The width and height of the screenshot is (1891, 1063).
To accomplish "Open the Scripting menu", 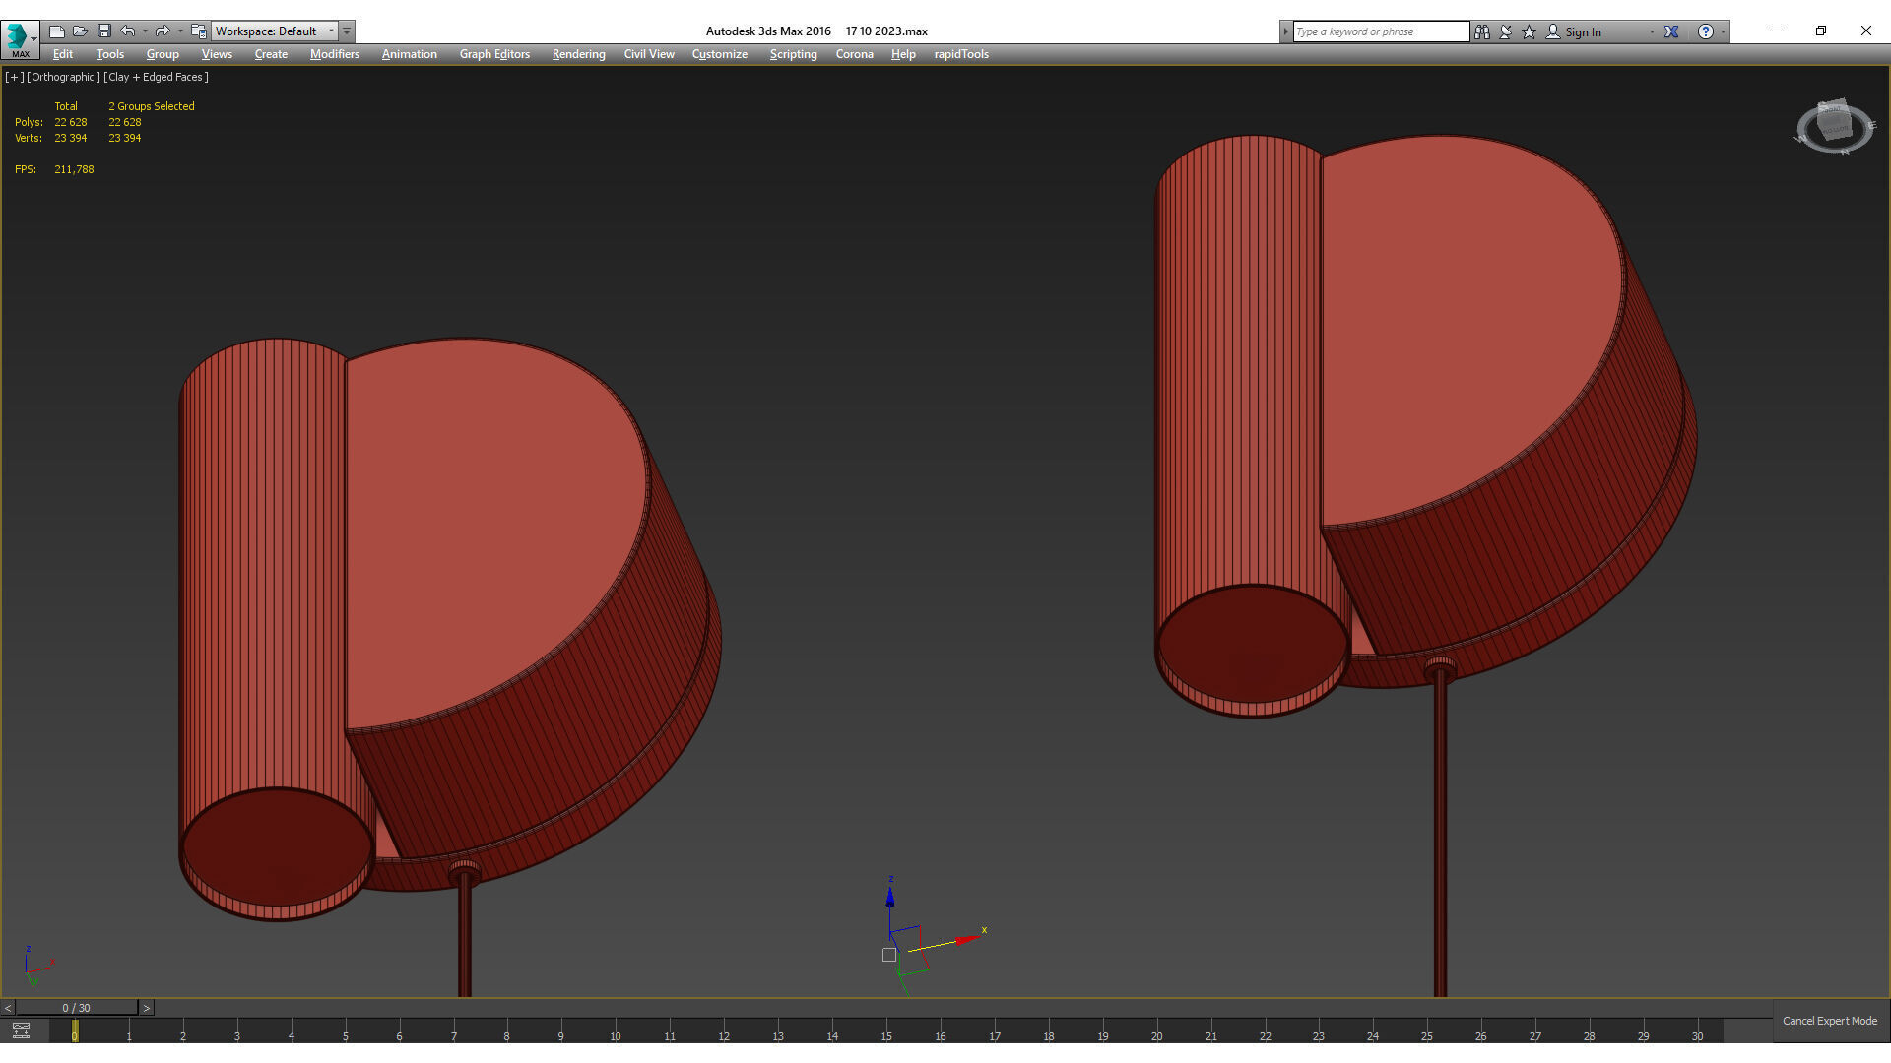I will point(794,54).
